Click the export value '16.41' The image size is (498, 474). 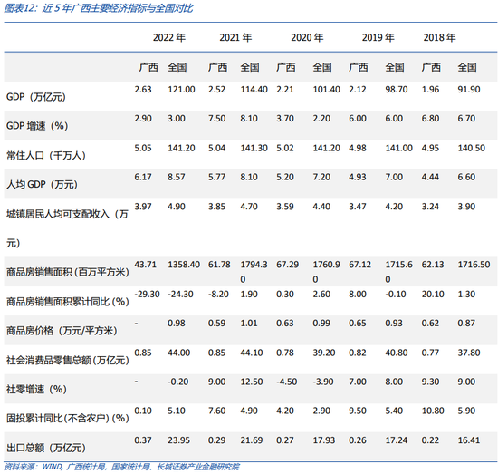click(469, 440)
